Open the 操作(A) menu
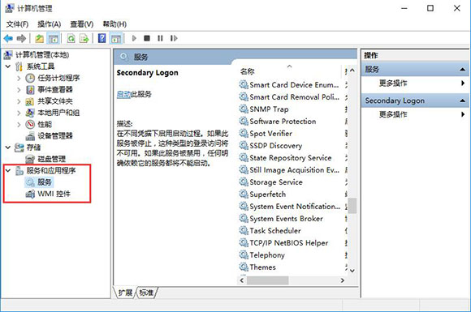The image size is (471, 312). 50,24
